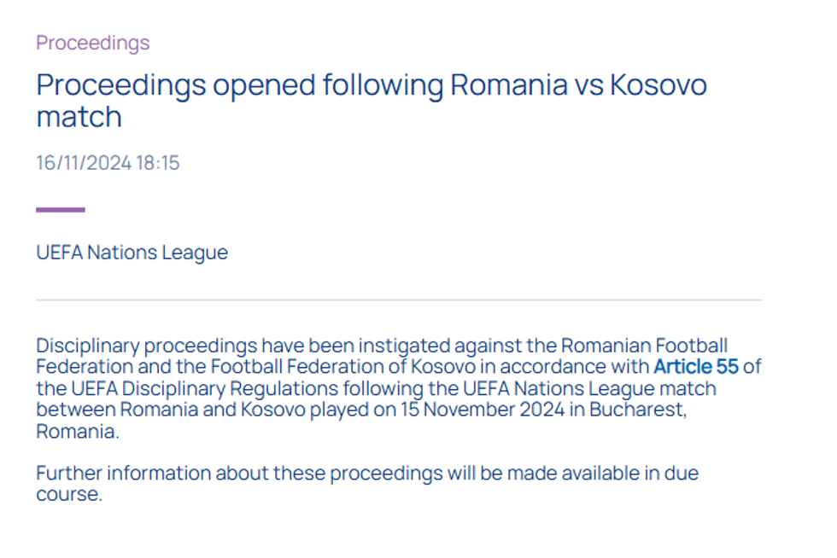Screen dimensions: 837x558
Task: Click the purple Proceedings category link
Action: [92, 43]
